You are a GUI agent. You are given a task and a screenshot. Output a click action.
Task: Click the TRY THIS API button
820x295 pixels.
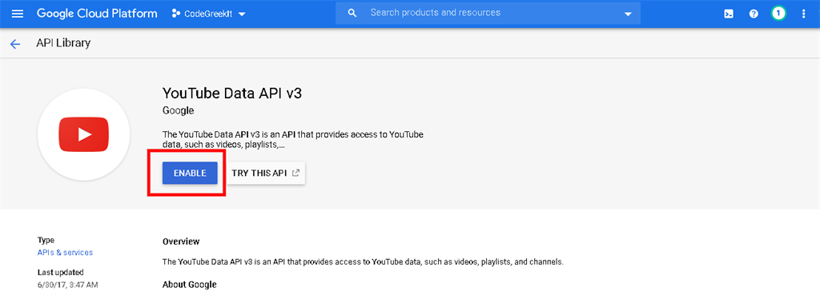(266, 173)
